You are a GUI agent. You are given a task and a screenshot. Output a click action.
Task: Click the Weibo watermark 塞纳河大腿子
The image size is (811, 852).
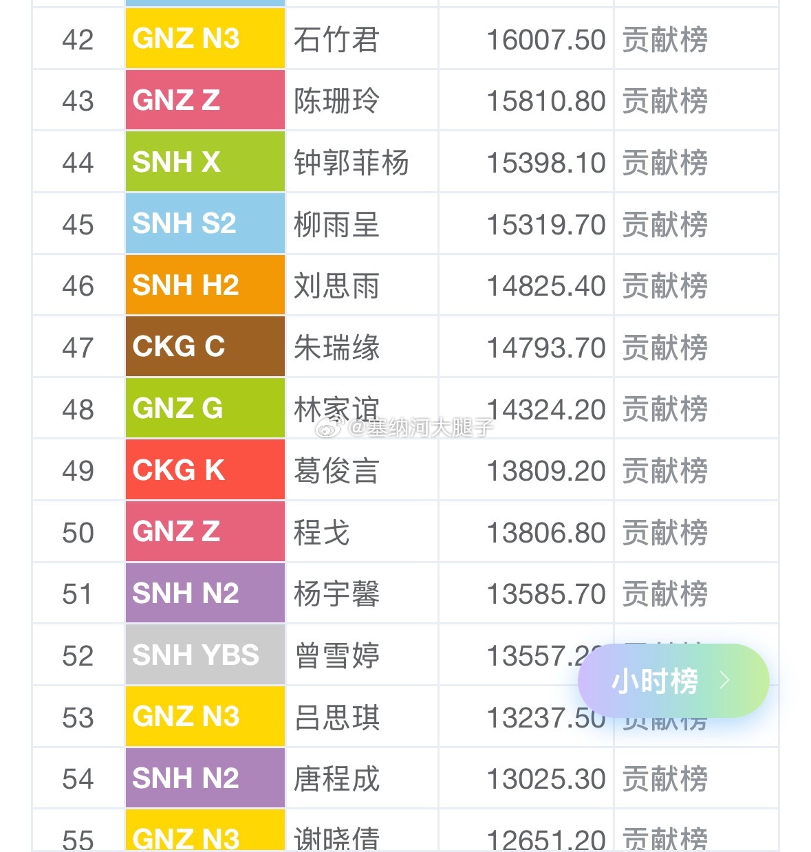tap(405, 428)
